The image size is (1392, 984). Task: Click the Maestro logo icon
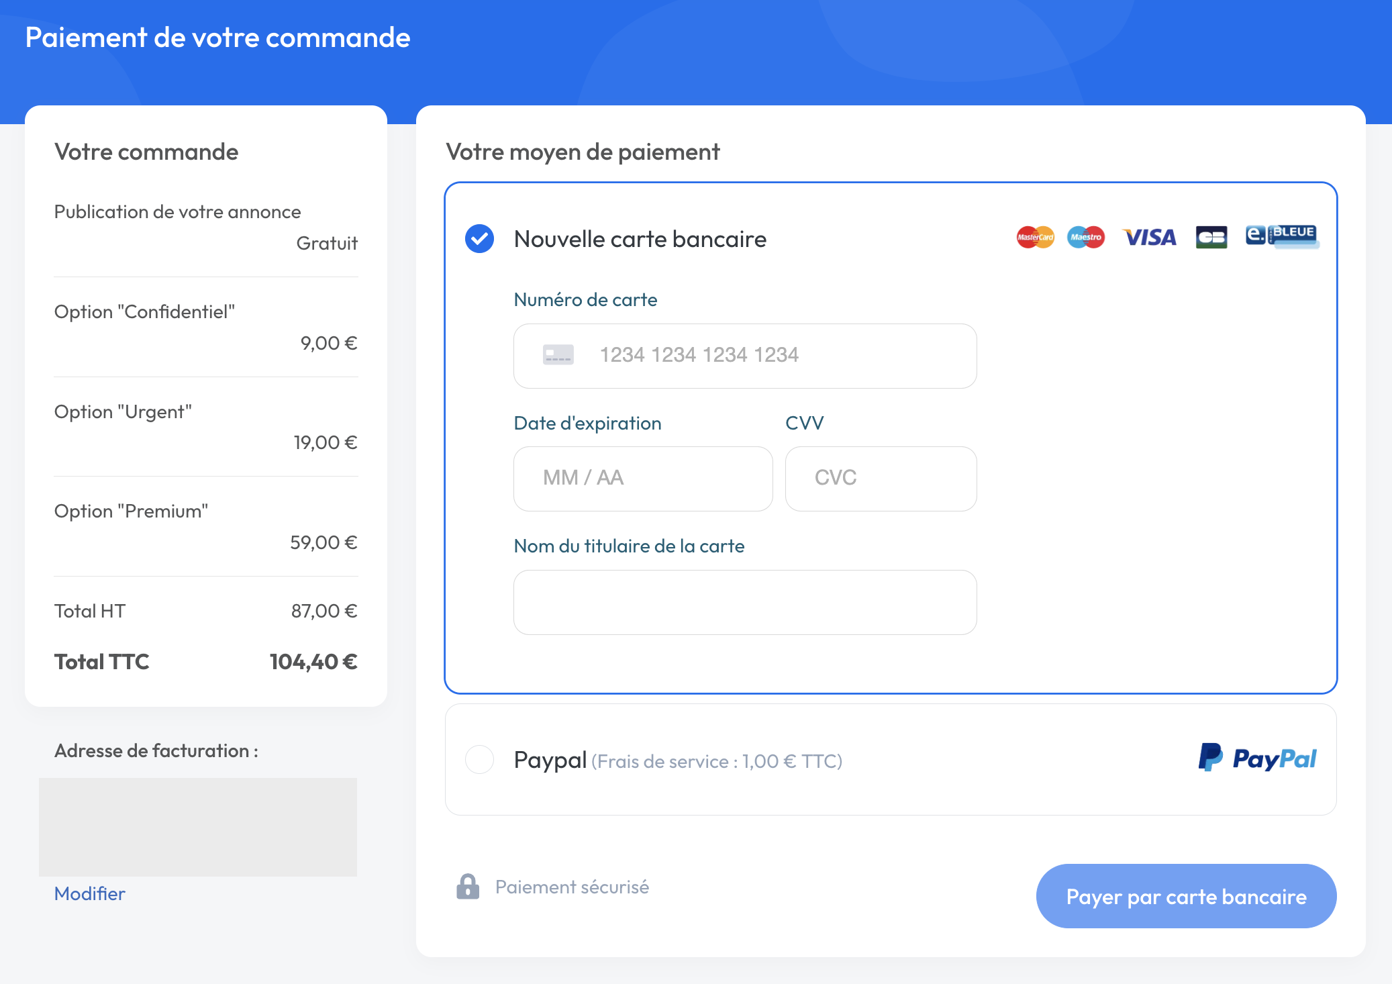click(x=1085, y=237)
